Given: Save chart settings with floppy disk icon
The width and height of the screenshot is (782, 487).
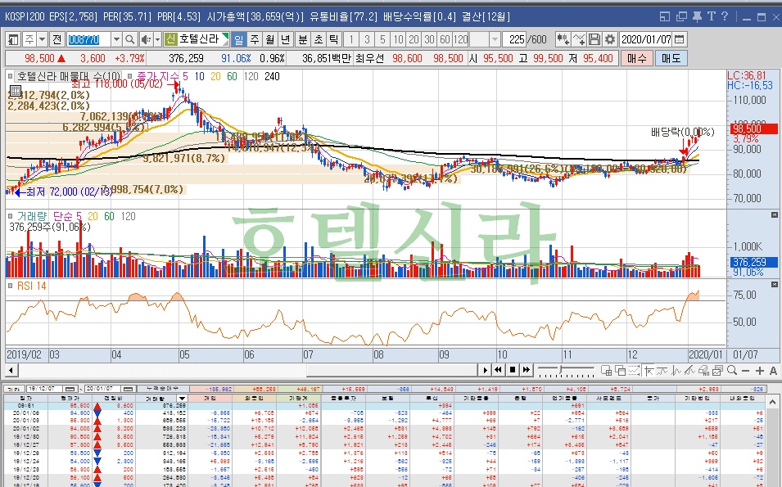Looking at the screenshot, I should click(594, 39).
